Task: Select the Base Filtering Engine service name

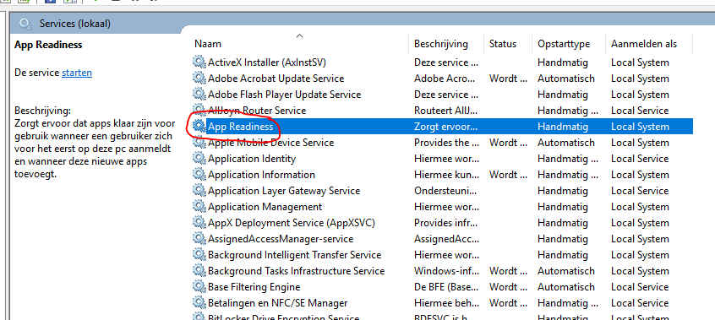Action: click(254, 287)
